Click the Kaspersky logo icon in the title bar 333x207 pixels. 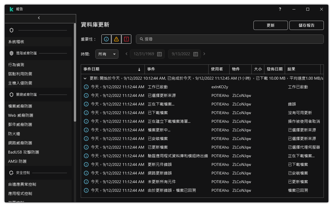(x=11, y=9)
